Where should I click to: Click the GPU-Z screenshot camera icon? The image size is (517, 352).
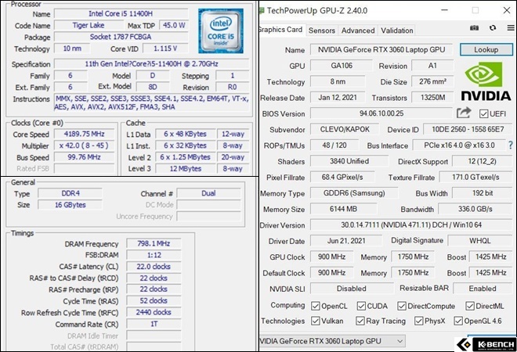[x=474, y=28]
